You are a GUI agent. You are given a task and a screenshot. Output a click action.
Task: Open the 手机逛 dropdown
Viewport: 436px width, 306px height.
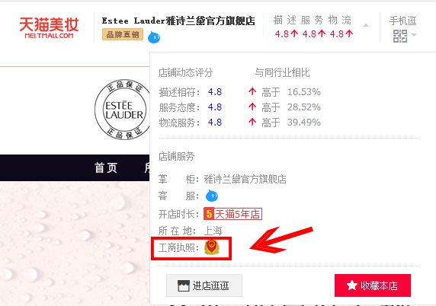click(402, 21)
